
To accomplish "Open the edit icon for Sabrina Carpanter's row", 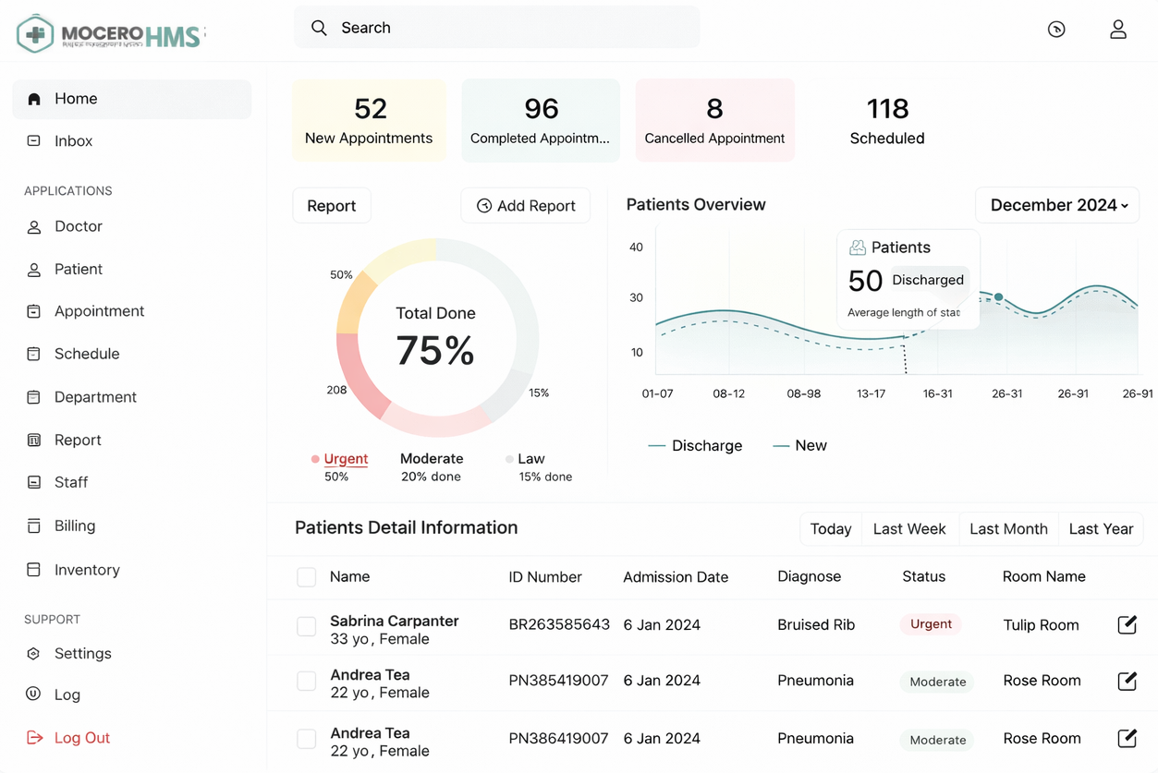I will (1127, 625).
